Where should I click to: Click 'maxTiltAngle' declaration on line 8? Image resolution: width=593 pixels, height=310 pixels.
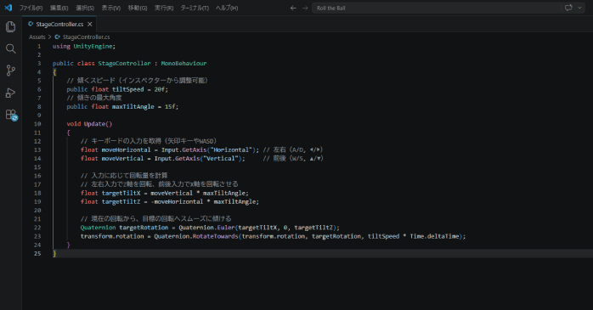133,107
